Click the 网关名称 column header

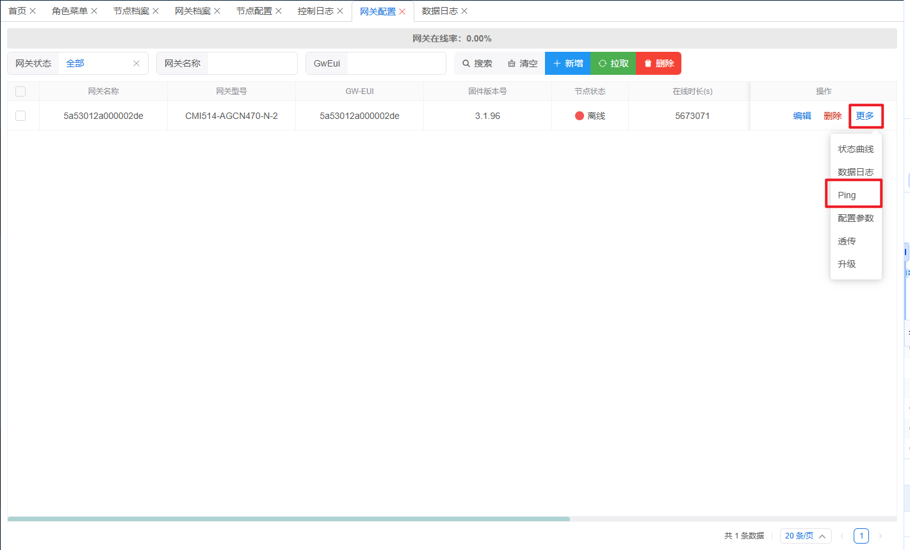click(104, 91)
